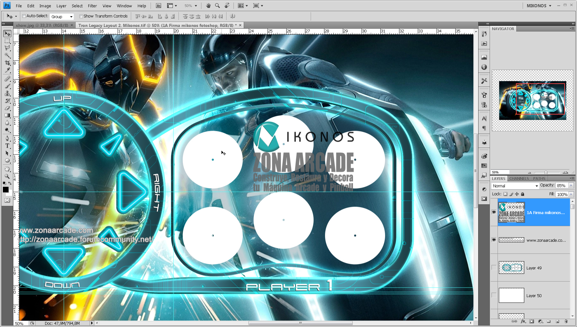Select the Path Selection tool
Screen dimensions: 577x327
7,153
